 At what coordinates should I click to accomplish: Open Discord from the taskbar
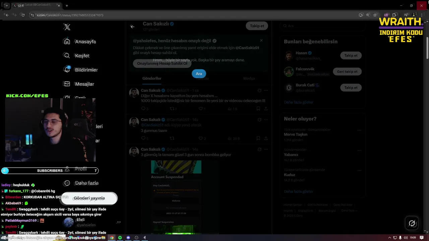click(128, 238)
